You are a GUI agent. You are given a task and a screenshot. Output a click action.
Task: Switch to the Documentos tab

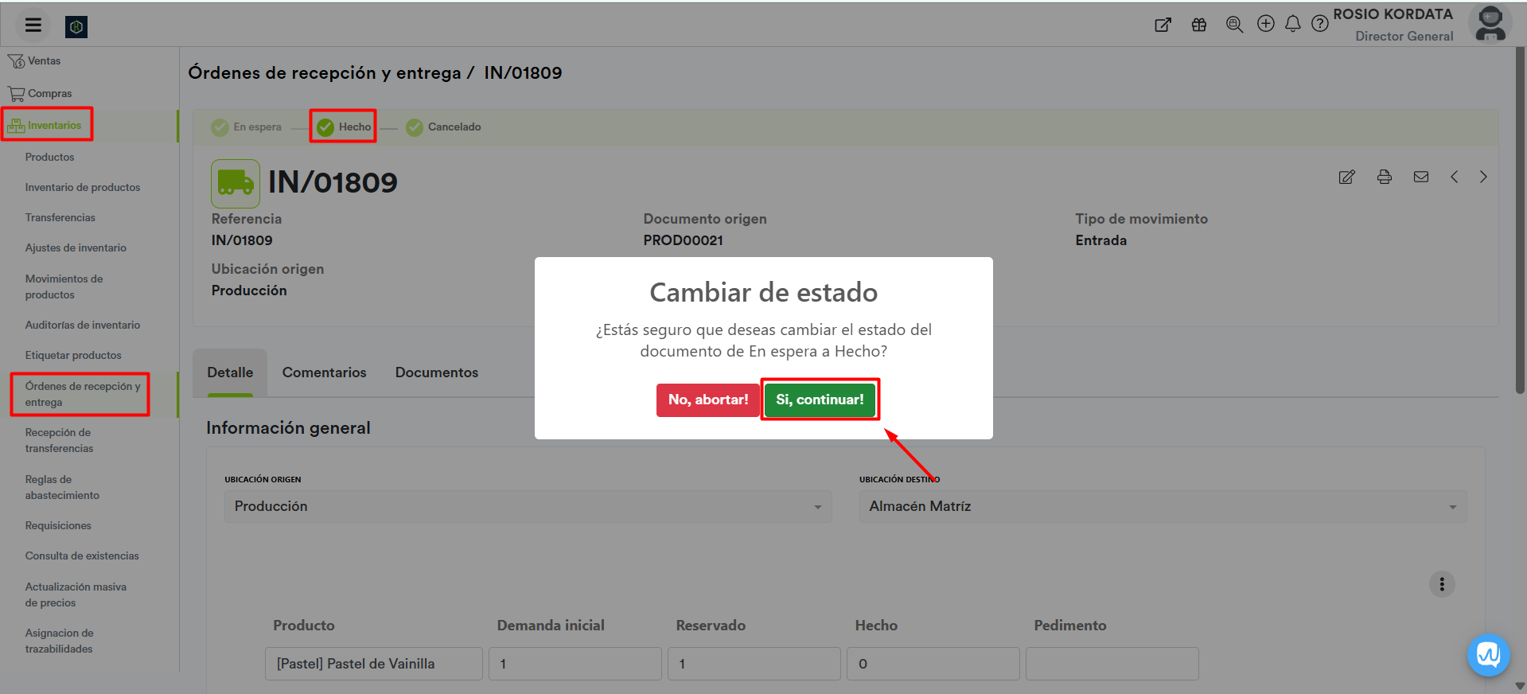[x=436, y=372]
